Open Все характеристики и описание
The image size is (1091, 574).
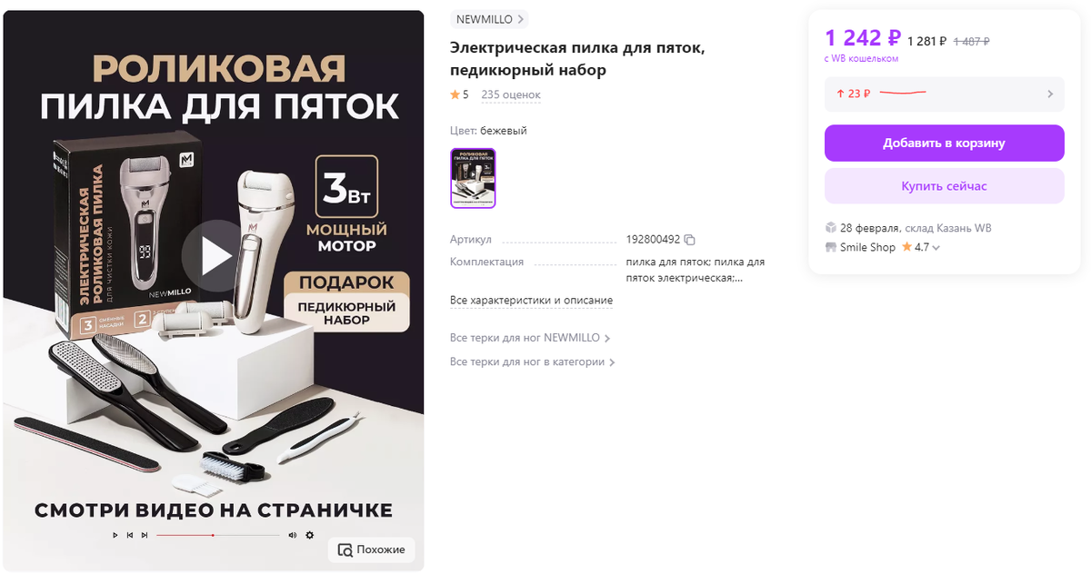click(531, 301)
